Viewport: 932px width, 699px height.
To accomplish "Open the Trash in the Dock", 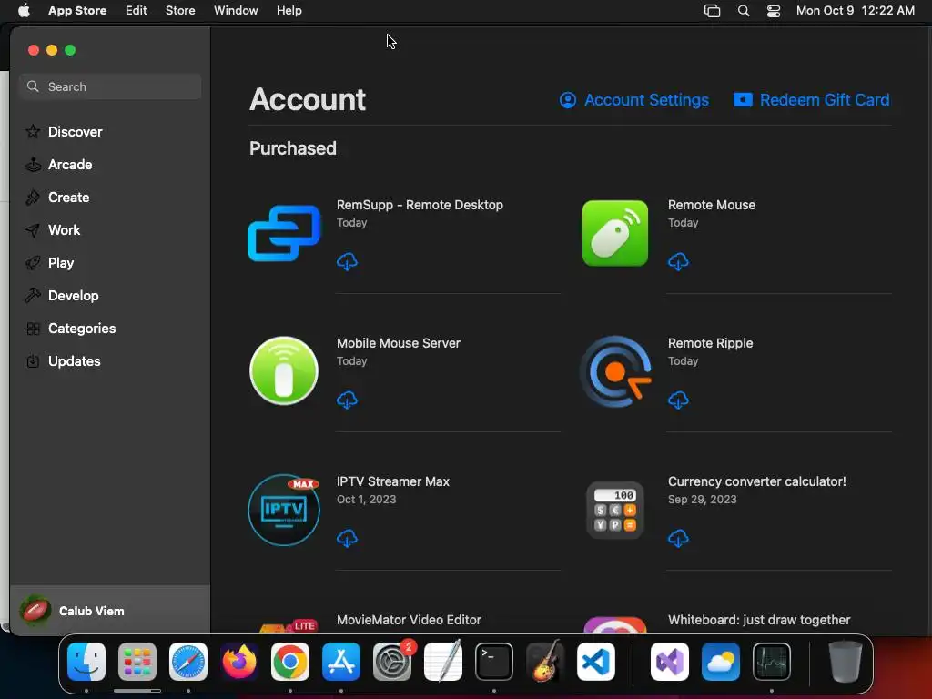I will click(846, 662).
